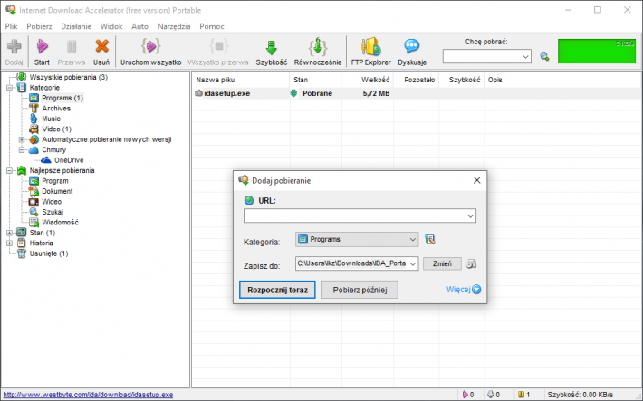The height and width of the screenshot is (401, 643).
Task: Click the Rozpocznij teraz button
Action: tap(277, 290)
